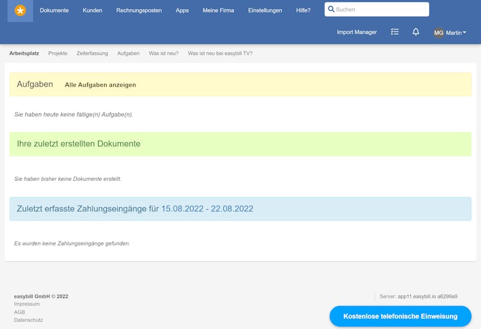Select the Was ist neu? tab
This screenshot has height=329, width=481.
pos(164,53)
